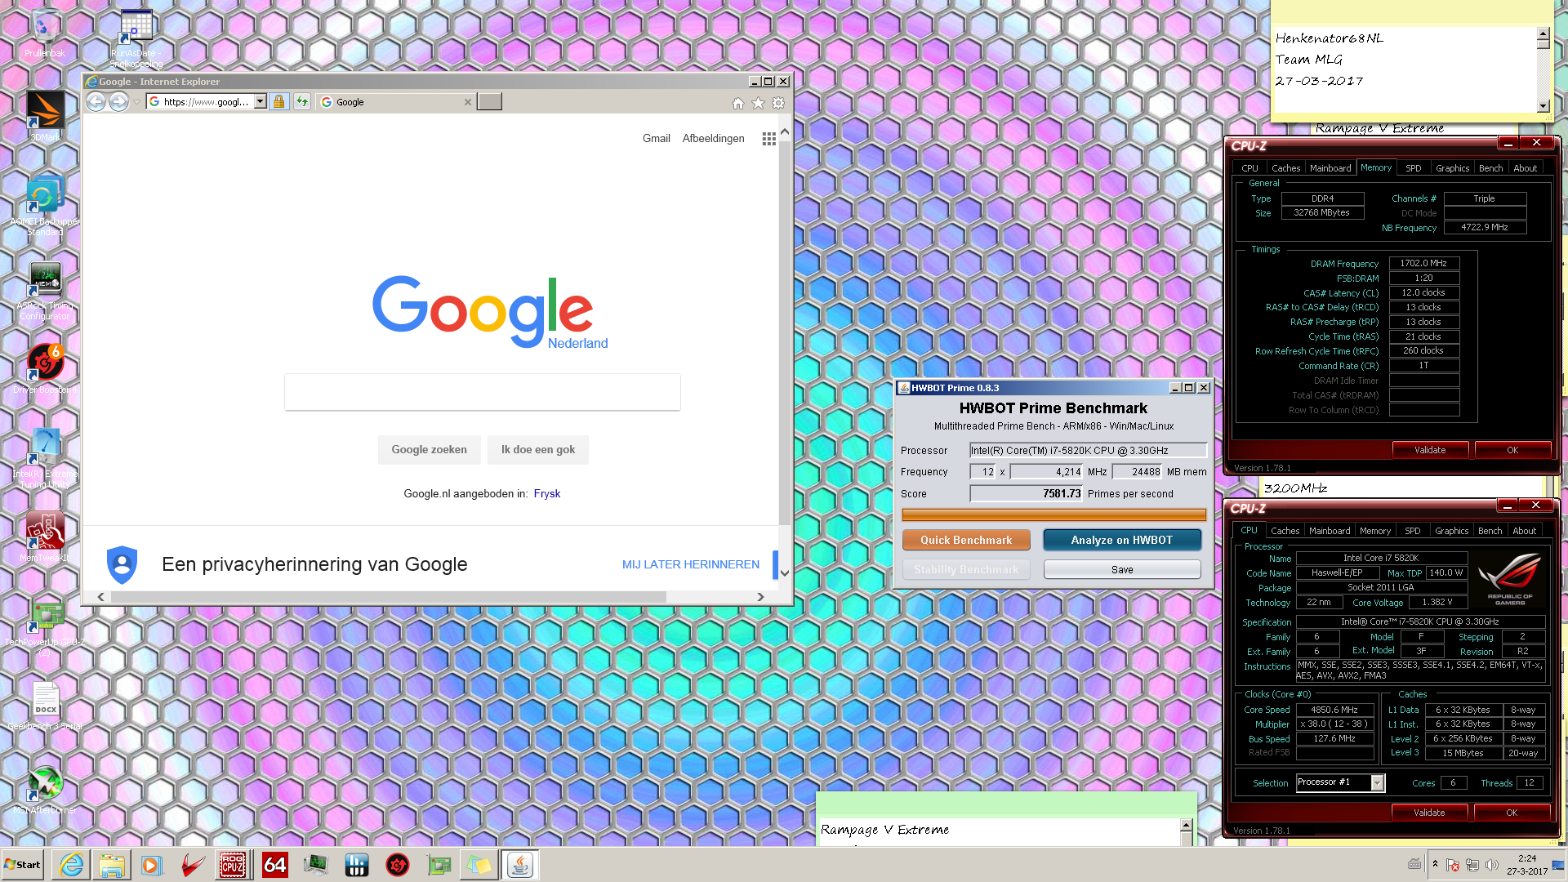Launch Driver Booster desktop icon

(45, 369)
